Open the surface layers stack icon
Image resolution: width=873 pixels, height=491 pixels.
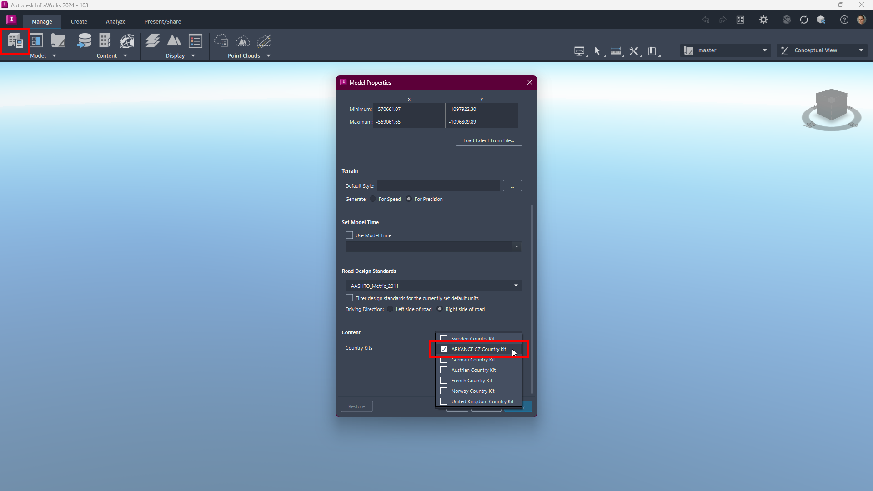pyautogui.click(x=153, y=41)
